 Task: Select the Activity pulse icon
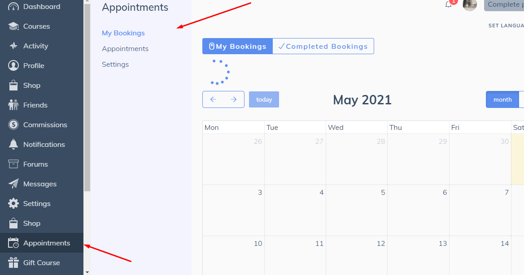[13, 46]
